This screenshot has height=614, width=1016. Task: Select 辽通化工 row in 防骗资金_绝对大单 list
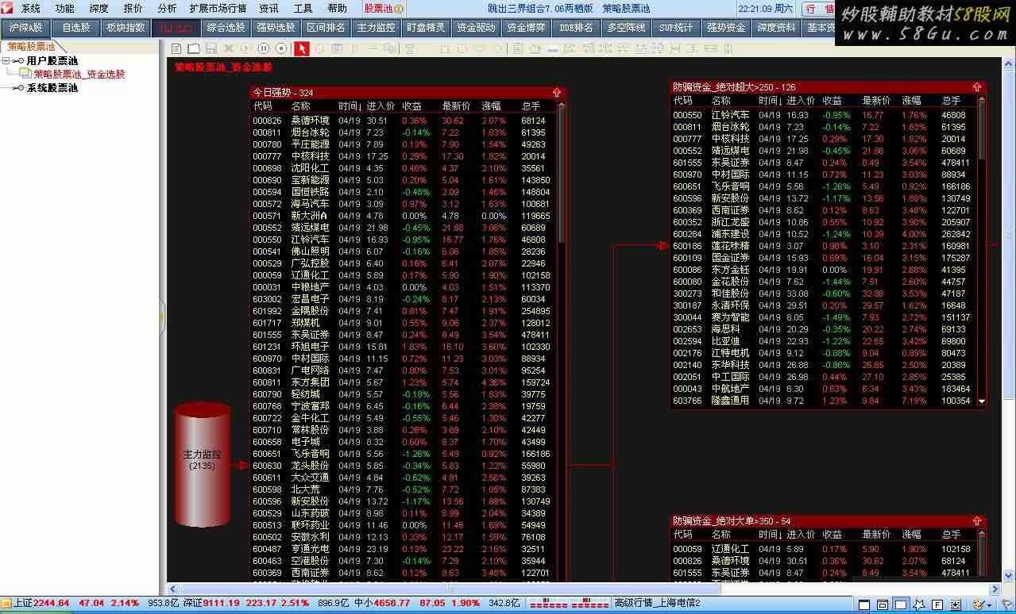pos(824,549)
